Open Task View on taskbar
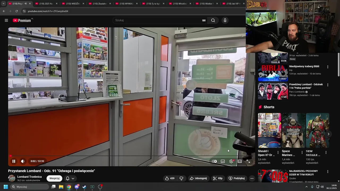The image size is (340, 191). coord(53,187)
